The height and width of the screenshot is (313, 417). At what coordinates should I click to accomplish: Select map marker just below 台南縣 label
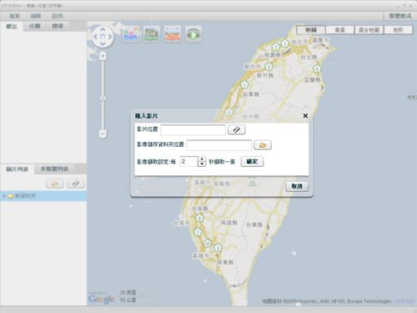[199, 218]
